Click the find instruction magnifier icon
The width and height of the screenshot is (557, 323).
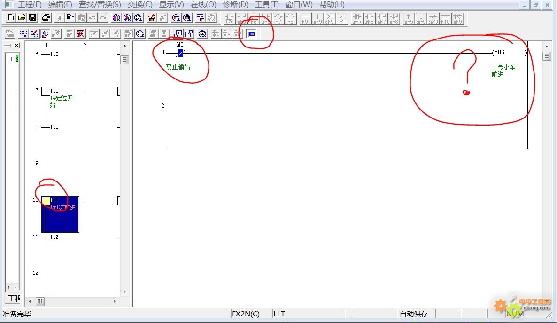127,17
